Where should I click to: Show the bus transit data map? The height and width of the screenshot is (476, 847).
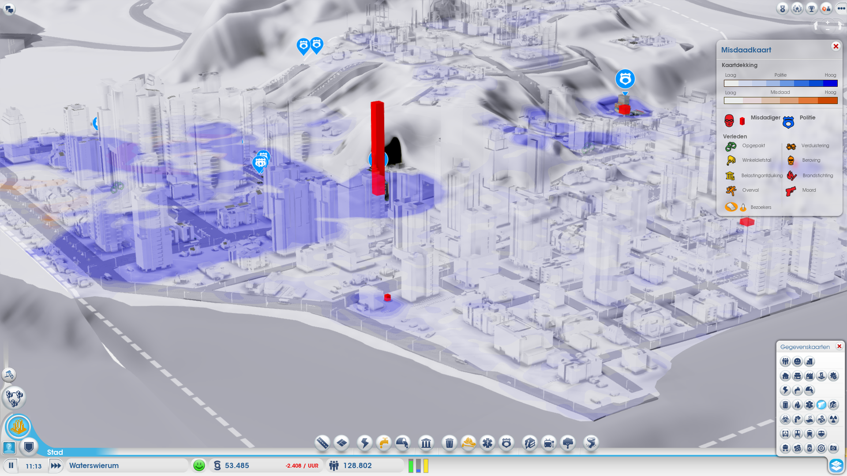coord(785,434)
